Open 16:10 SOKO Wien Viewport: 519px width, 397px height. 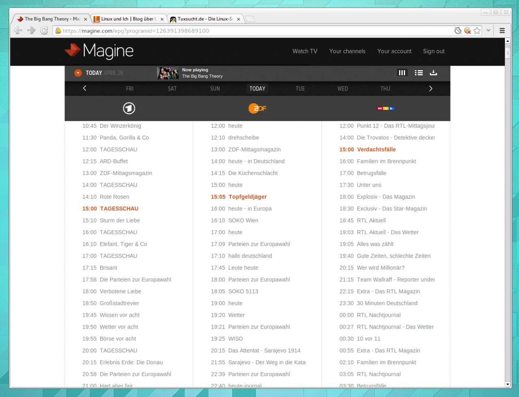coord(234,220)
